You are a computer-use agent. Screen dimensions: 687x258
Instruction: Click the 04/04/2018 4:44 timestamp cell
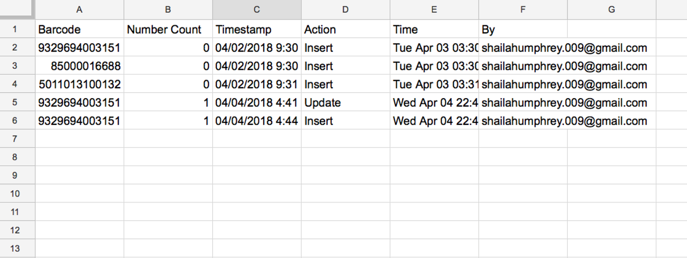coord(257,121)
